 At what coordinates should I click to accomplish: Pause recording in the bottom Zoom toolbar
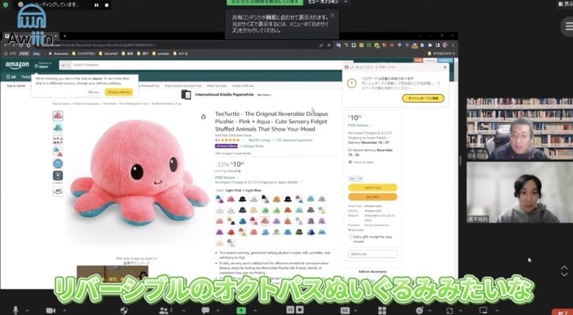(x=290, y=310)
